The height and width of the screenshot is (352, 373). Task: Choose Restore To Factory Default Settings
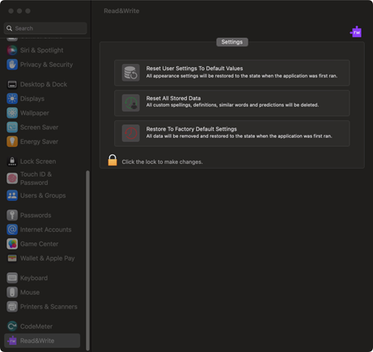(232, 133)
